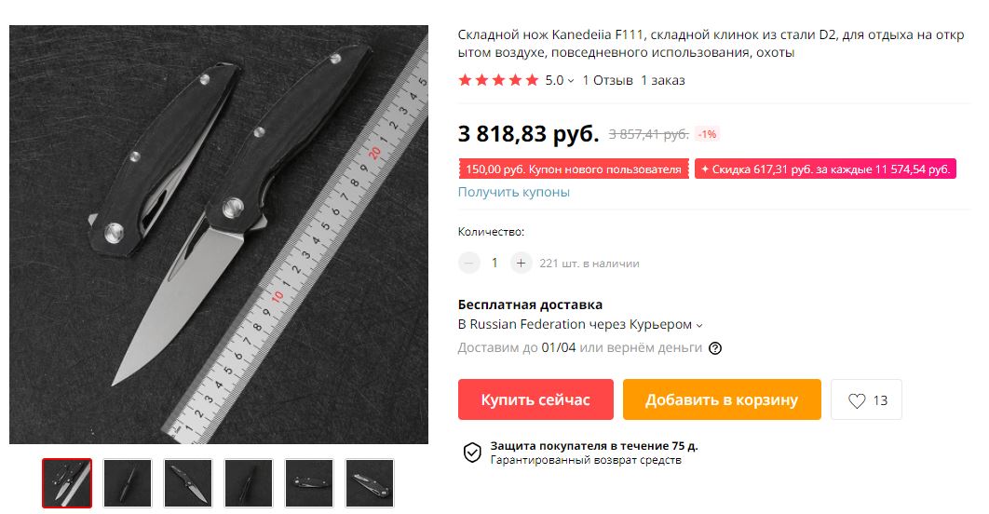Click the five-star rating icons
The height and width of the screenshot is (514, 989).
pyautogui.click(x=498, y=80)
